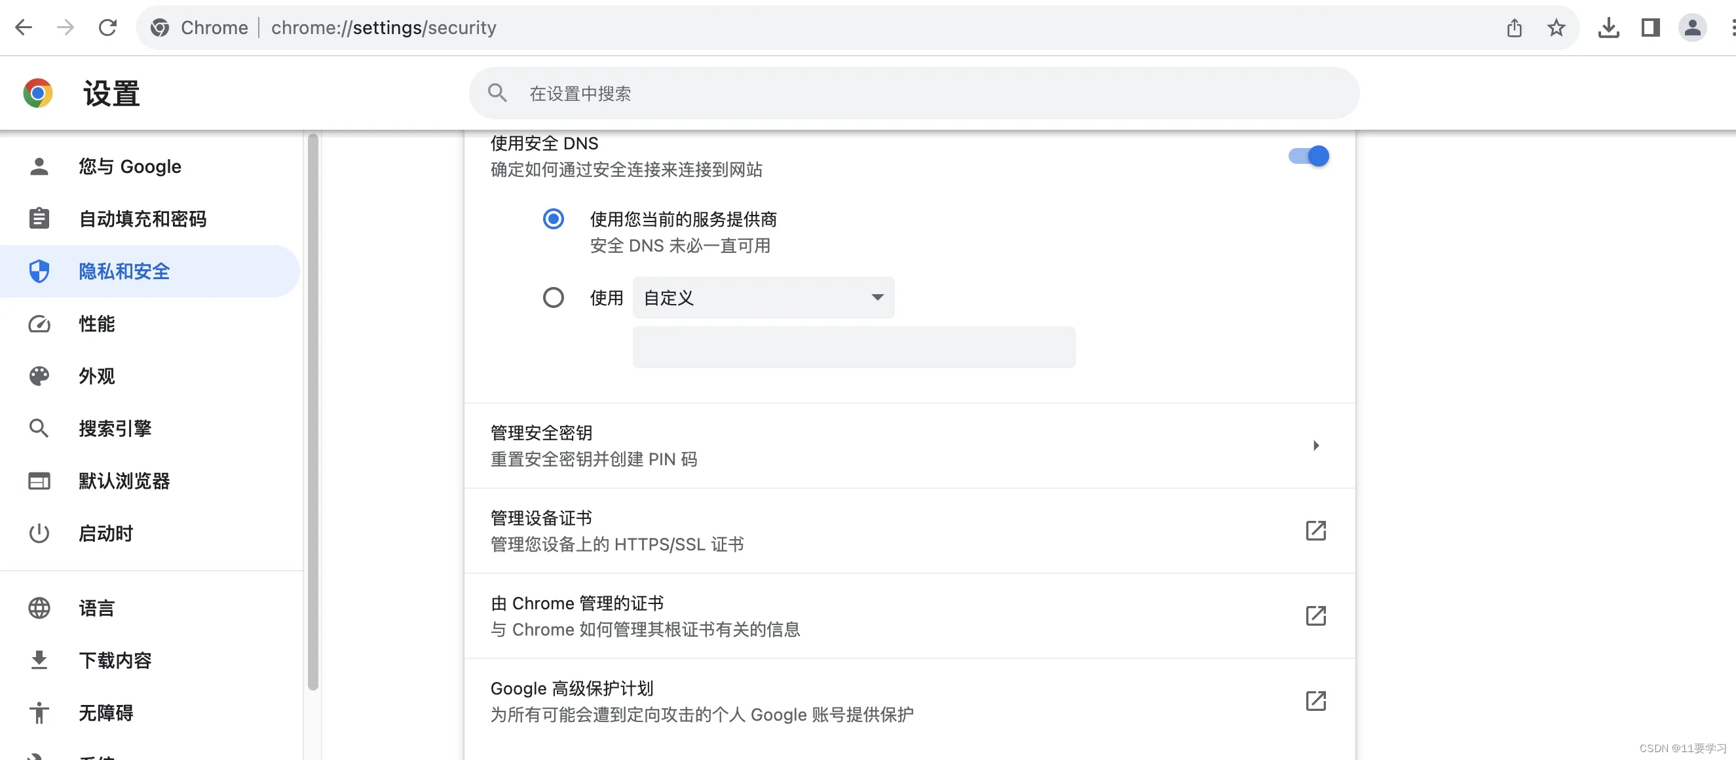The height and width of the screenshot is (760, 1736).
Task: Open 由 Chrome 管理的证书 entry
Action: [x=1315, y=616]
